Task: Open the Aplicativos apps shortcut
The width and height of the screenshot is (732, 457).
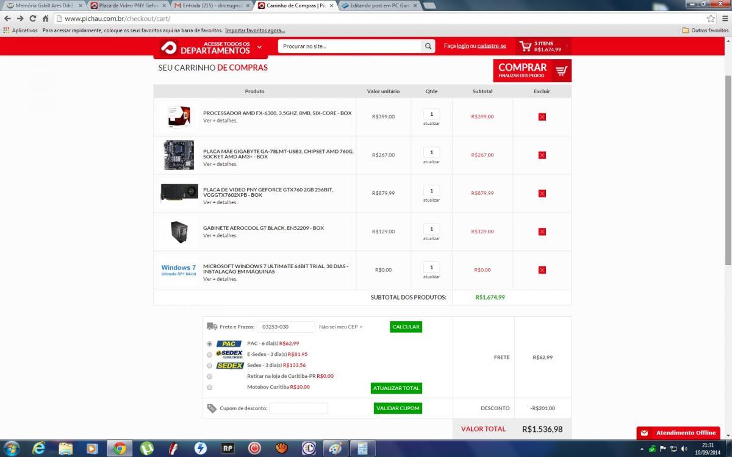Action: click(x=20, y=30)
